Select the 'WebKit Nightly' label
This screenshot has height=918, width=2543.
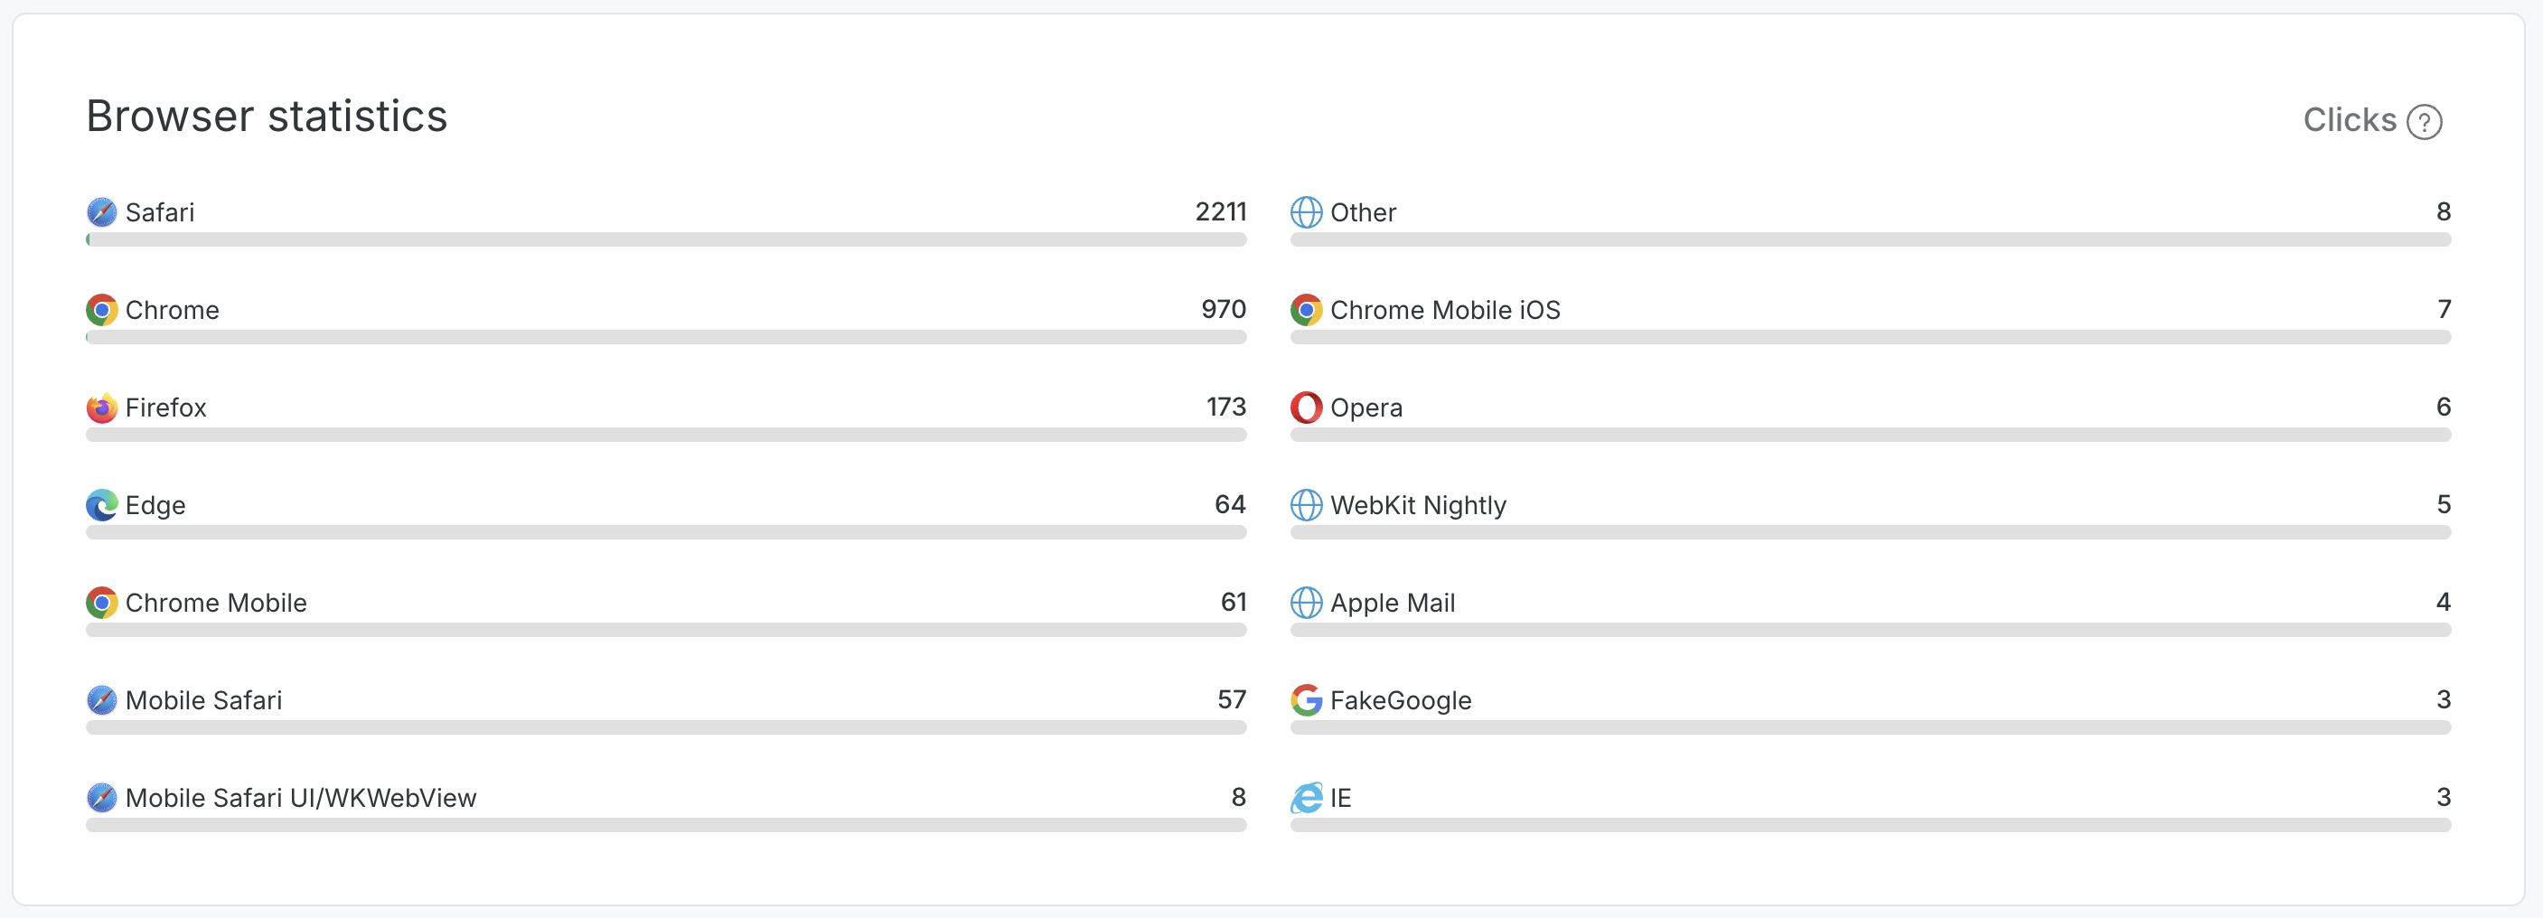1419,505
